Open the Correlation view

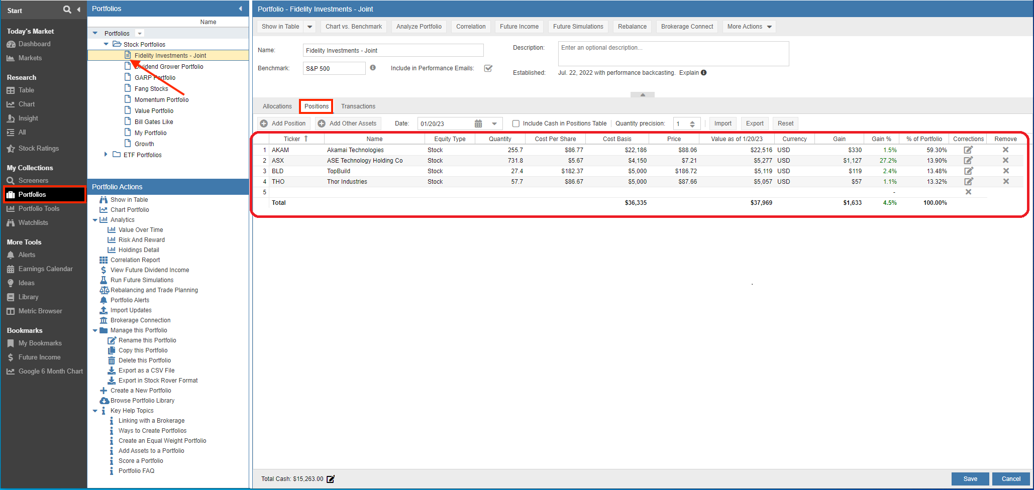coord(471,27)
